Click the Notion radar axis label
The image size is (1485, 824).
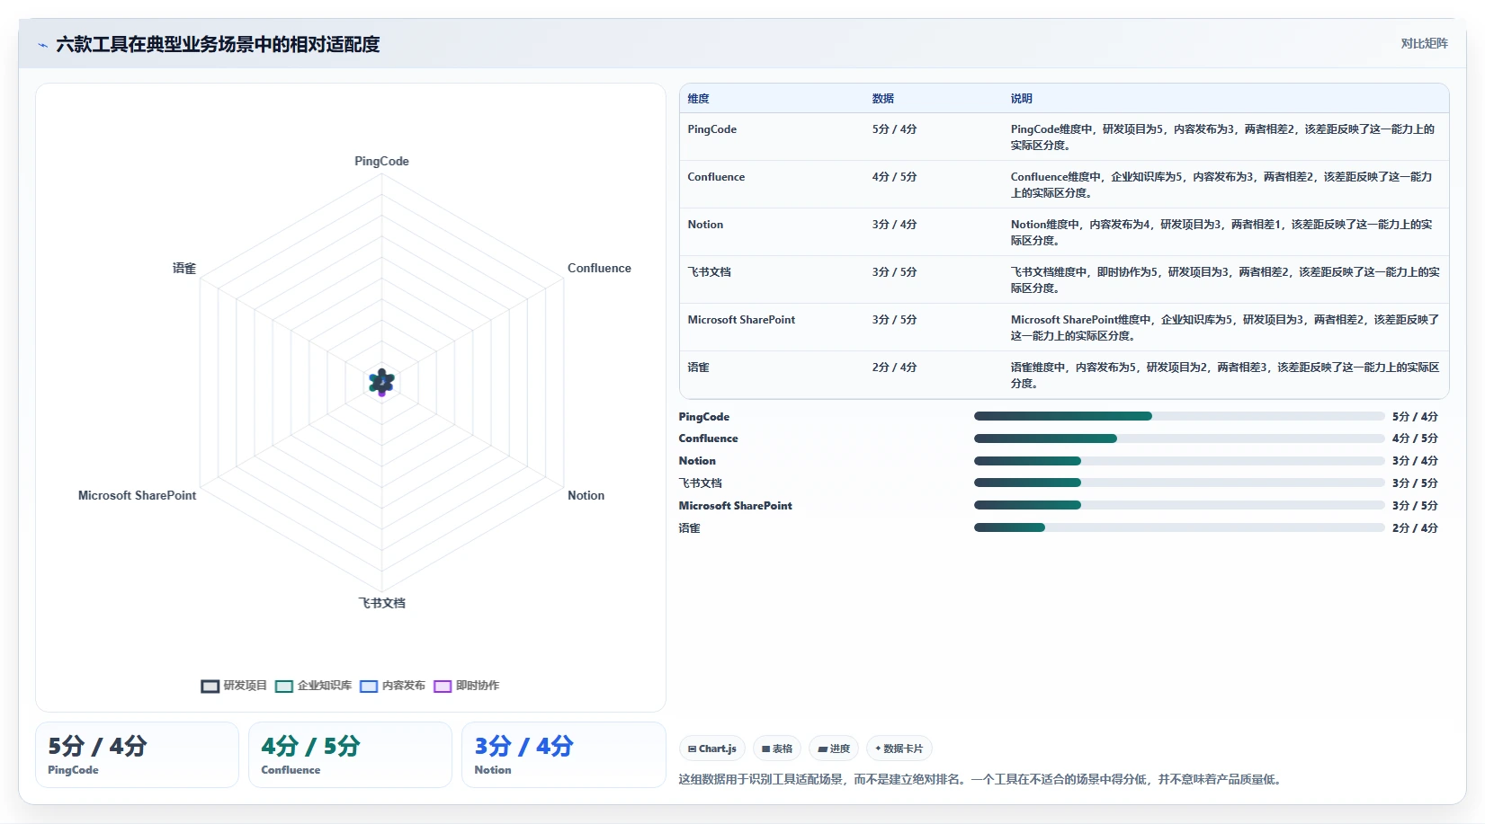pyautogui.click(x=586, y=496)
